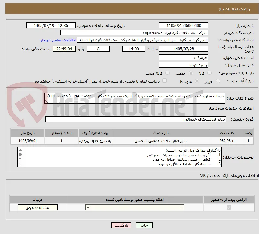Click the مشاهده مجوز button
The height and width of the screenshot is (234, 259).
click(x=38, y=208)
